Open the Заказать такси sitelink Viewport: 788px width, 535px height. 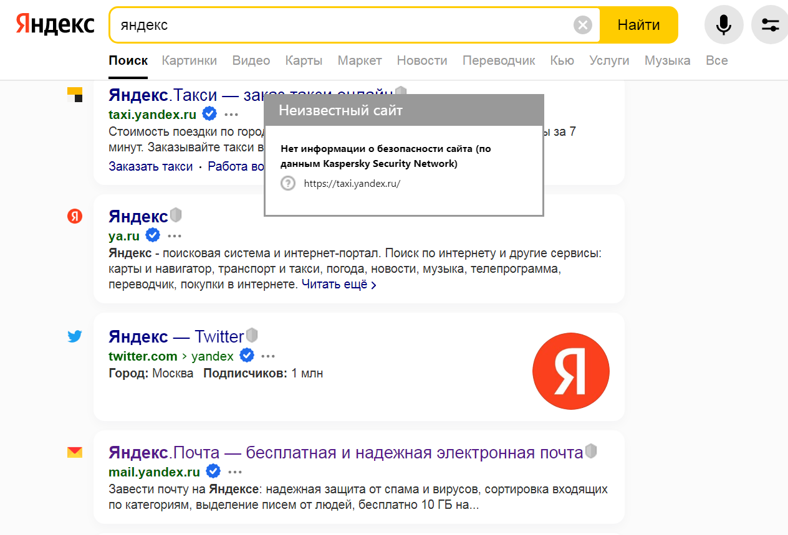click(x=151, y=166)
